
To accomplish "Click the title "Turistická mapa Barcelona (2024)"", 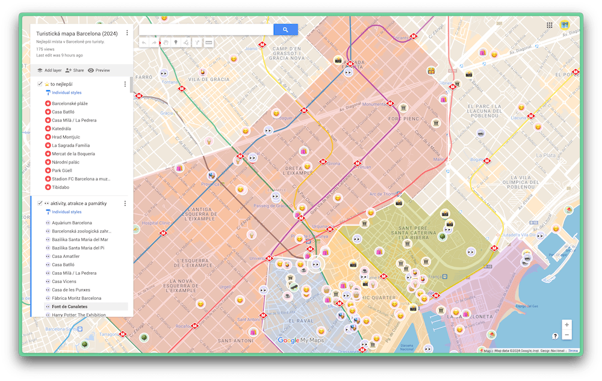I will point(77,33).
